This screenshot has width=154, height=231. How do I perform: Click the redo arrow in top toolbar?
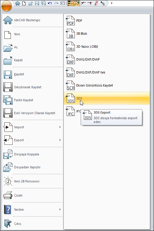(x=56, y=3)
